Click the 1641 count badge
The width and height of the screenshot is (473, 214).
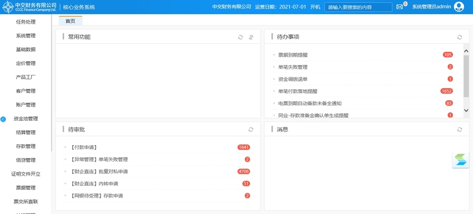click(244, 147)
